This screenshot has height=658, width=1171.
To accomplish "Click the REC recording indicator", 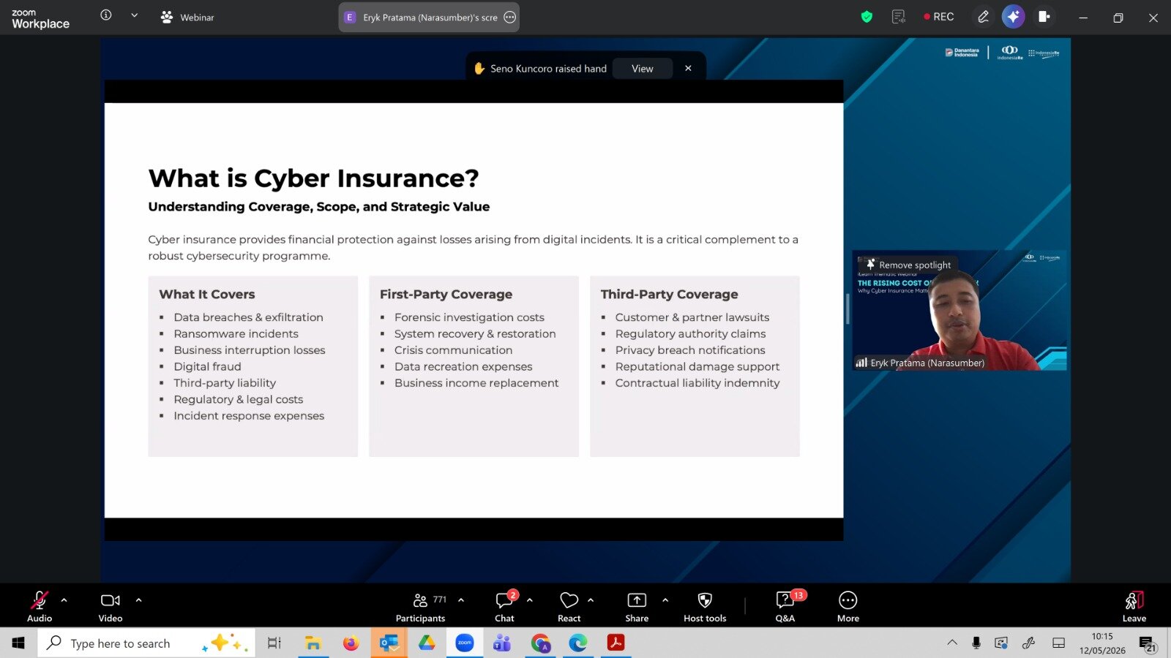I will 939,17.
